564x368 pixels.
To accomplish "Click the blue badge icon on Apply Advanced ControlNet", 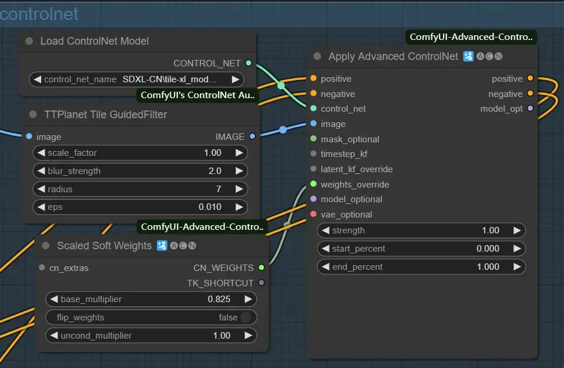I will [x=468, y=56].
